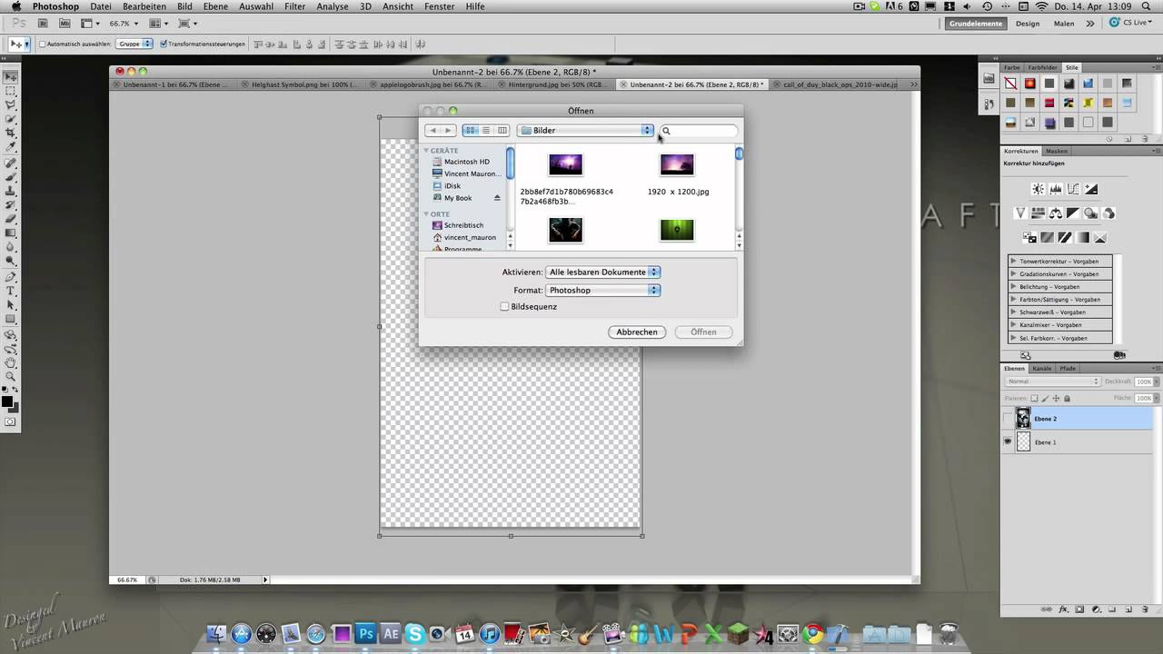Select the Blur tool

[x=11, y=246]
